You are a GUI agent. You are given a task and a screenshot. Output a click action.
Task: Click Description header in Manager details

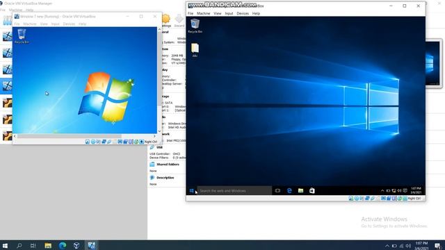(165, 178)
